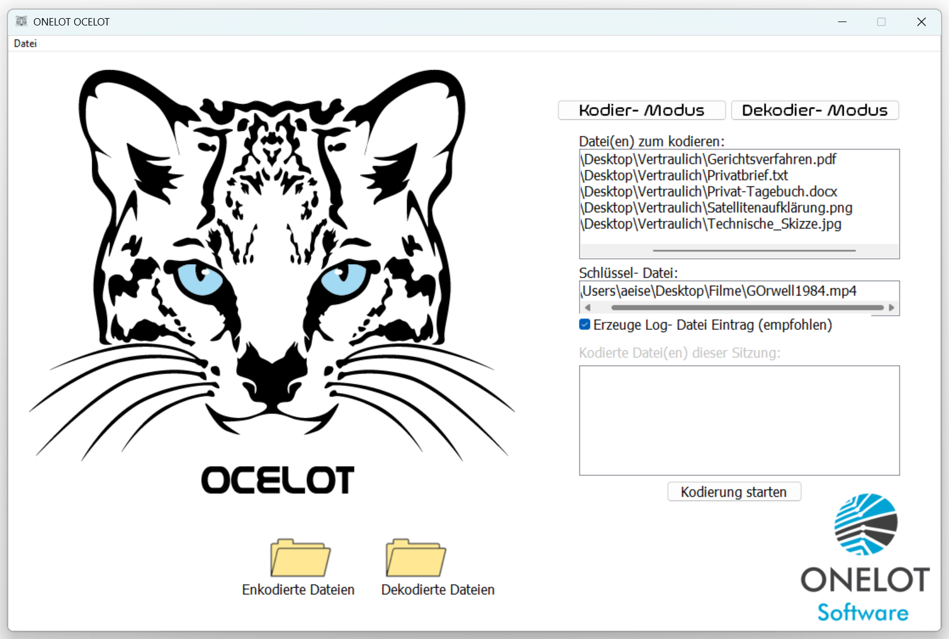Disable the Erzeuge Log-Datei Eintrag option

583,324
